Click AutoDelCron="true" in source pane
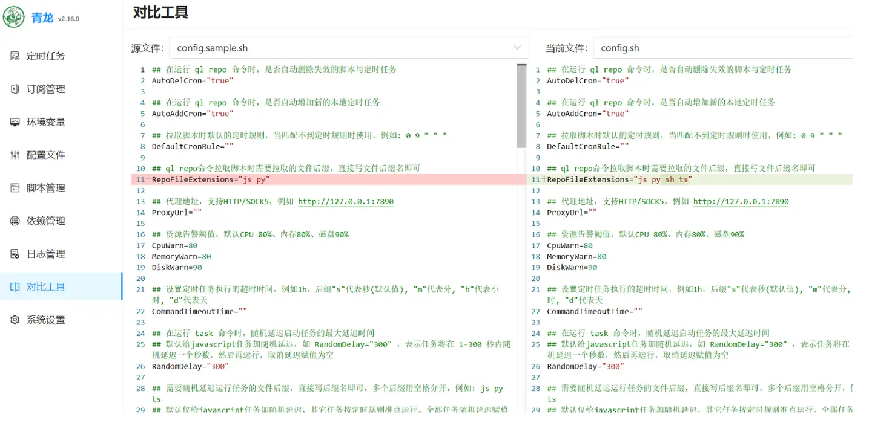Image resolution: width=872 pixels, height=426 pixels. pos(193,81)
